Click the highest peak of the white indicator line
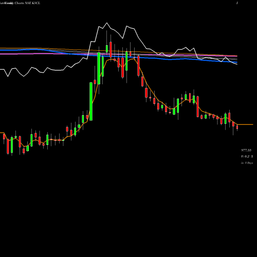 (x=107, y=23)
